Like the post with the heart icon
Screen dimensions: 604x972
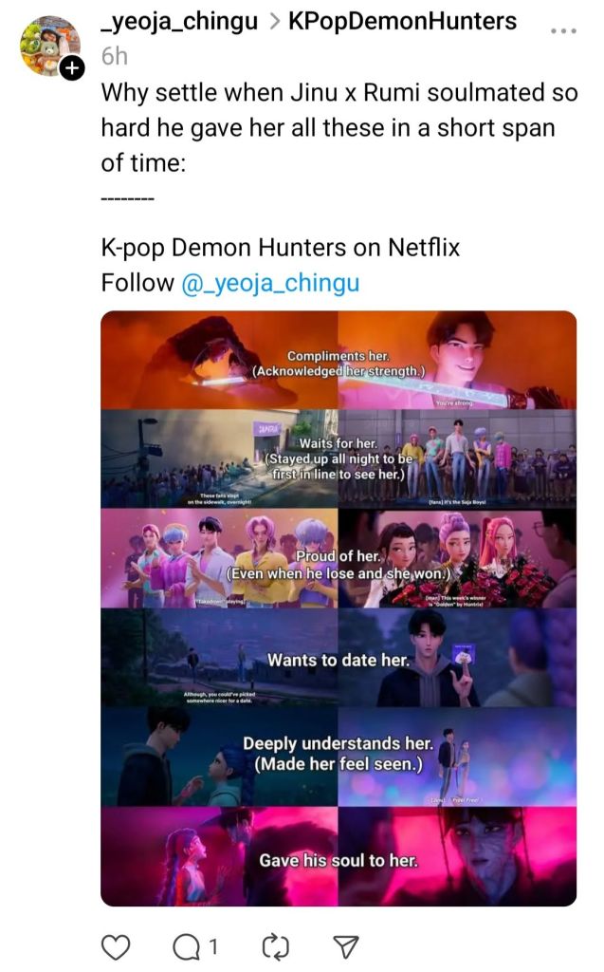(114, 945)
